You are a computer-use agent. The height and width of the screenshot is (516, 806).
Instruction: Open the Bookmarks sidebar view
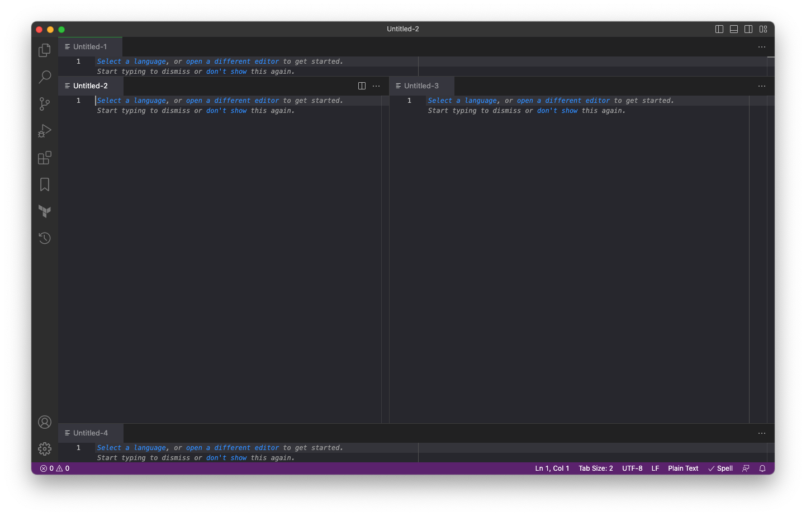pyautogui.click(x=45, y=184)
